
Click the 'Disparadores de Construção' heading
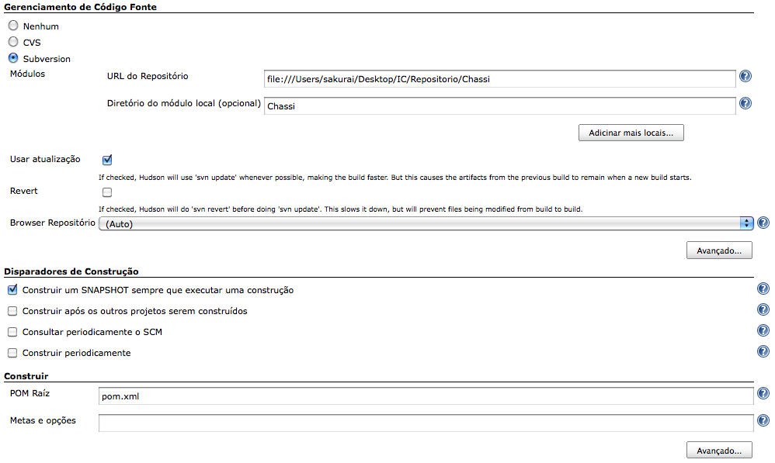71,271
